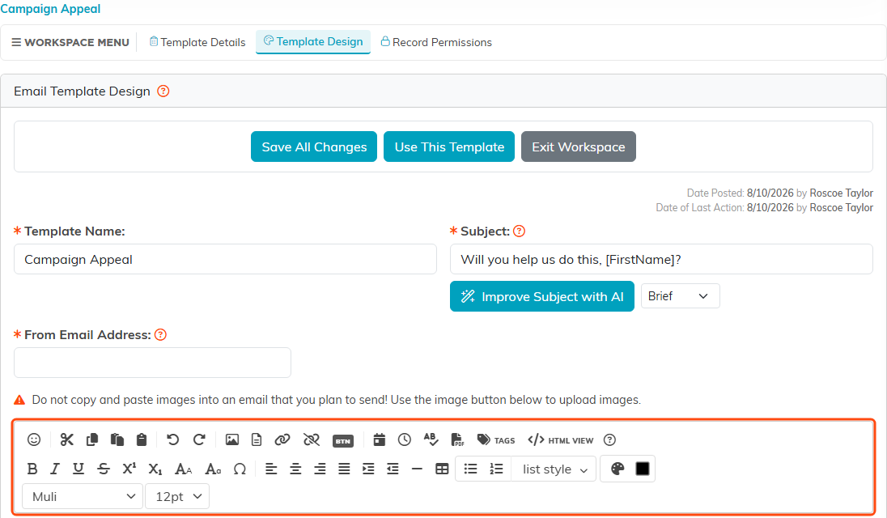This screenshot has height=518, width=887.
Task: Toggle numbered list
Action: coord(496,469)
